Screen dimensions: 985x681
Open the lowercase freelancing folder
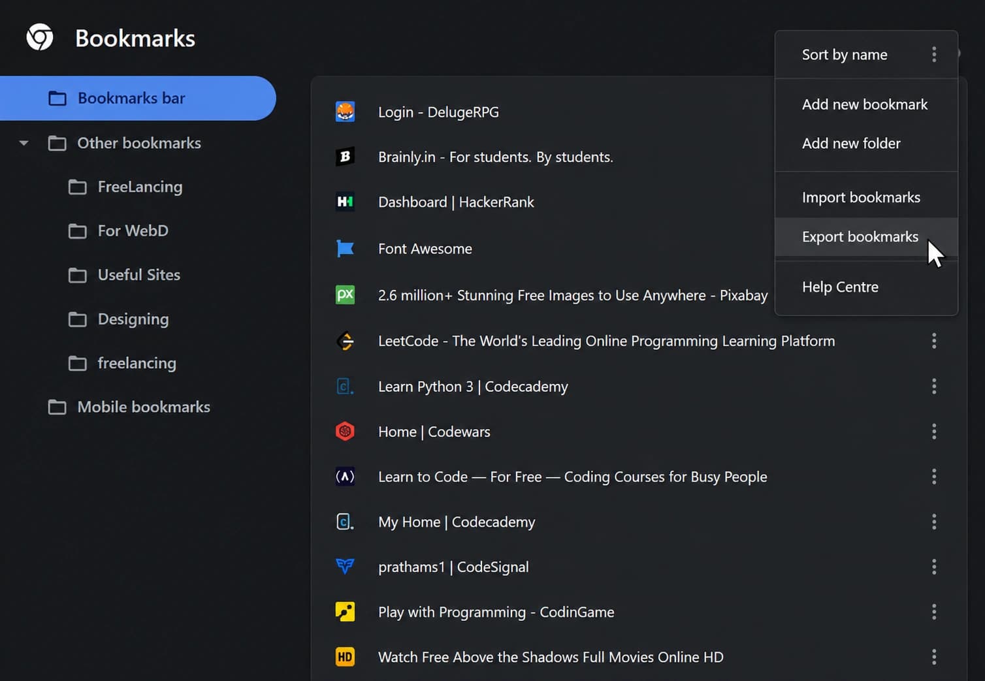pos(137,363)
